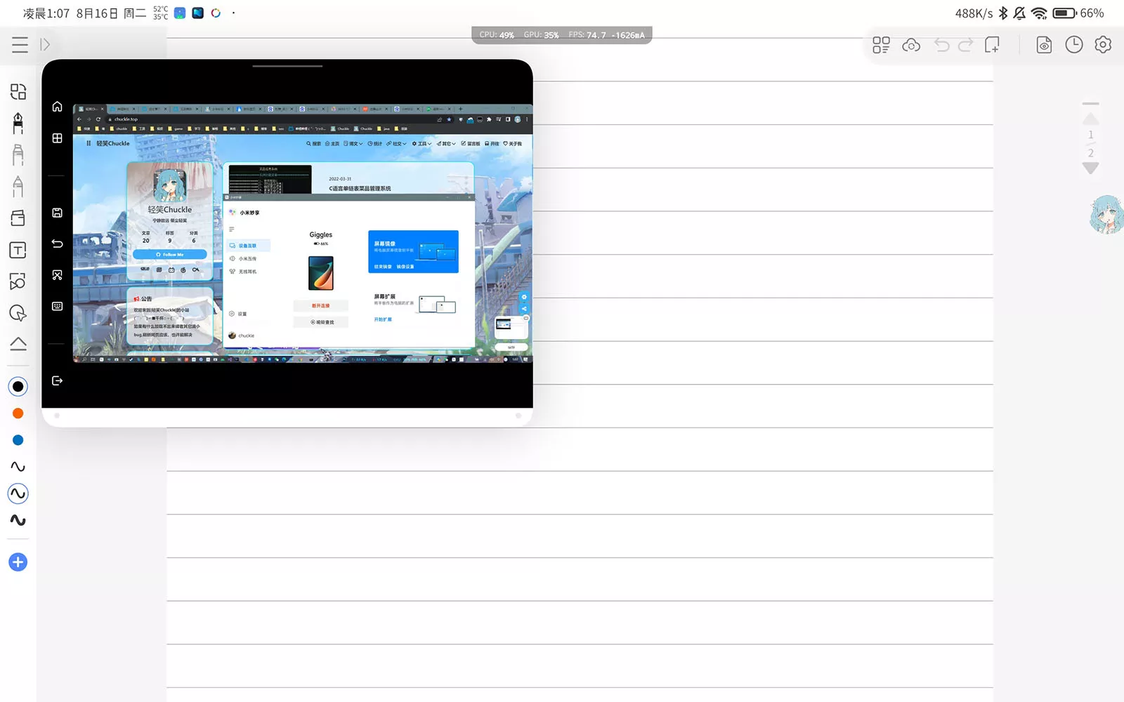Choose the black ink color
The width and height of the screenshot is (1124, 702).
tap(18, 387)
